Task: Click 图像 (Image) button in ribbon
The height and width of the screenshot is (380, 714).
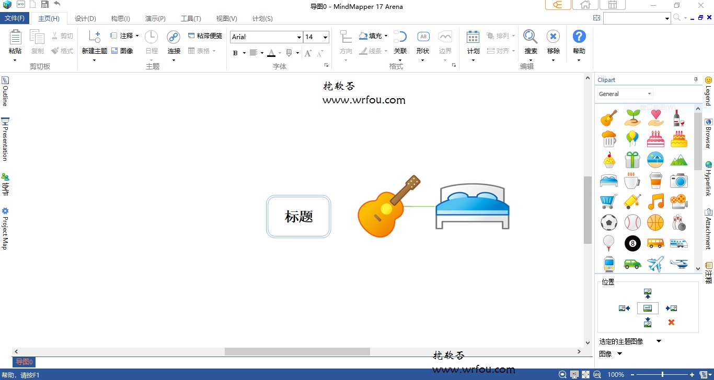Action: [122, 51]
